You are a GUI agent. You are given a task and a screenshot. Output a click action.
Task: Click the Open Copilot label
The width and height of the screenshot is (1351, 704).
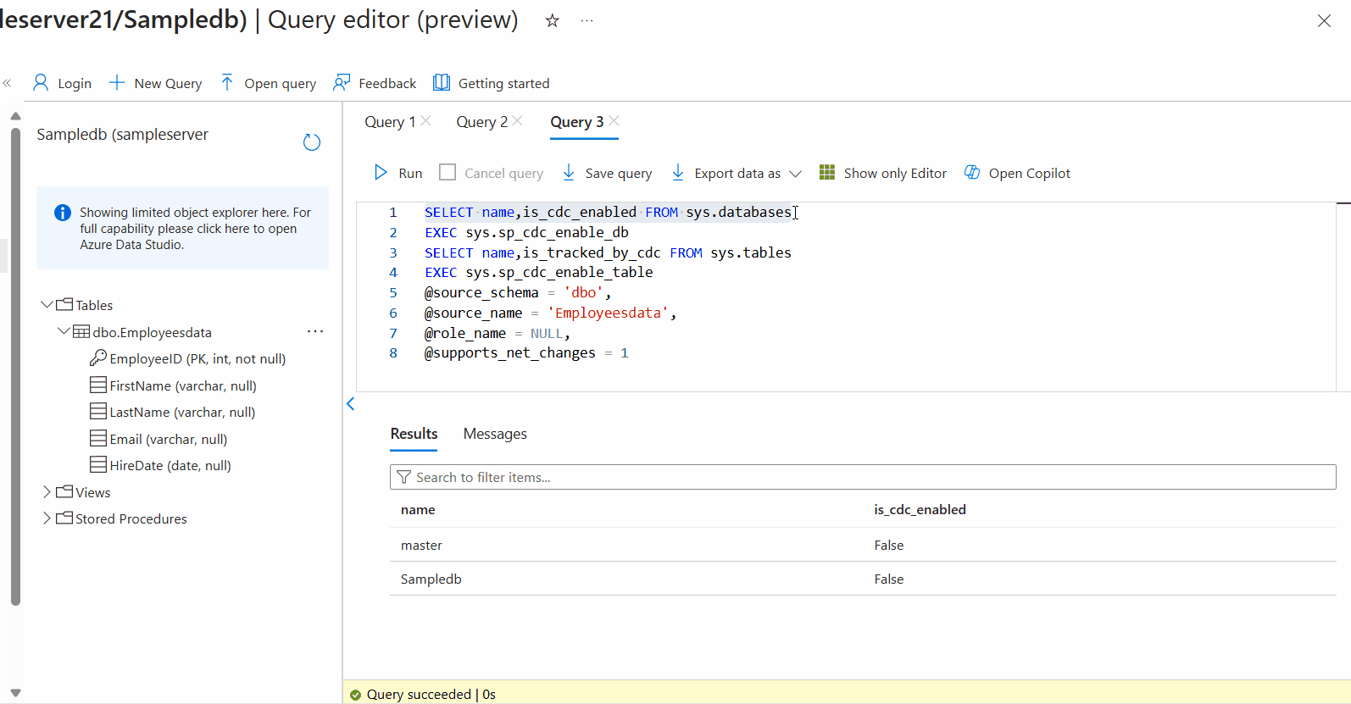1029,173
